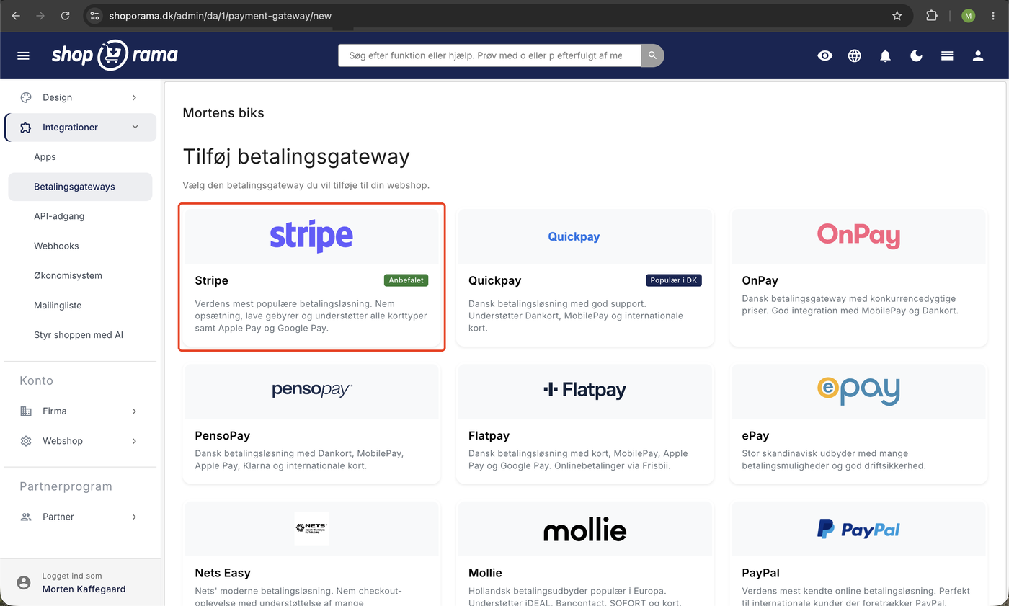This screenshot has height=606, width=1009.
Task: Open the user profile icon in header
Action: (978, 55)
